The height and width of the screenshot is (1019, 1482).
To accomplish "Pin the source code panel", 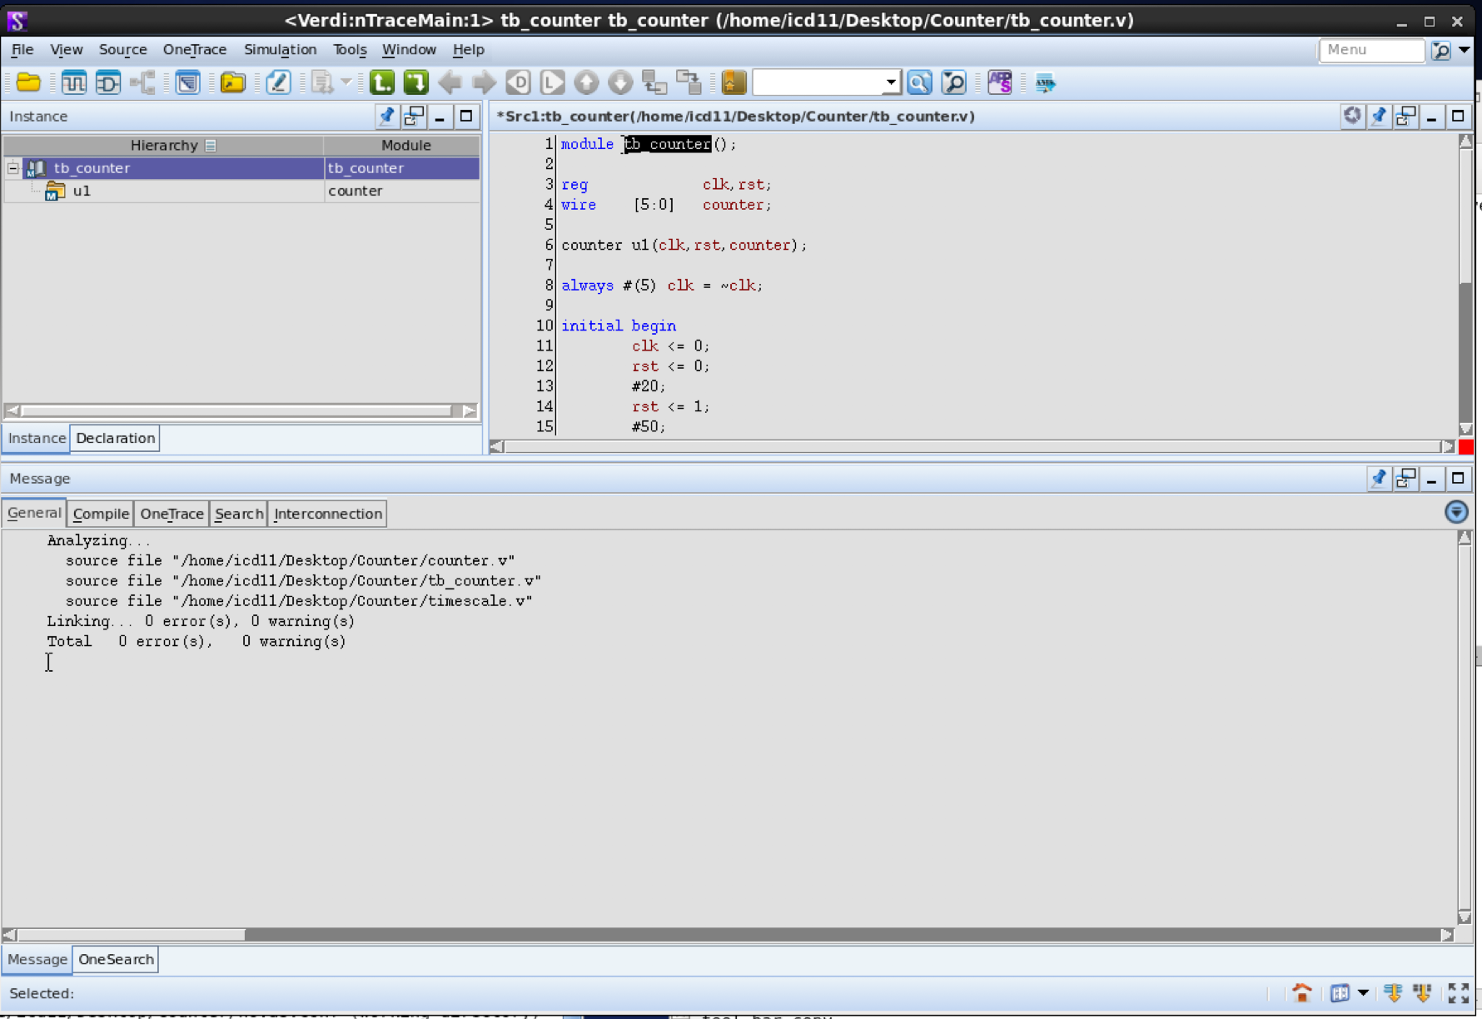I will point(1379,117).
